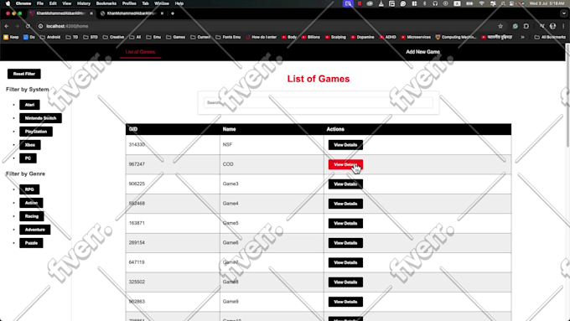Open the Games bookmarks folder

(x=175, y=37)
